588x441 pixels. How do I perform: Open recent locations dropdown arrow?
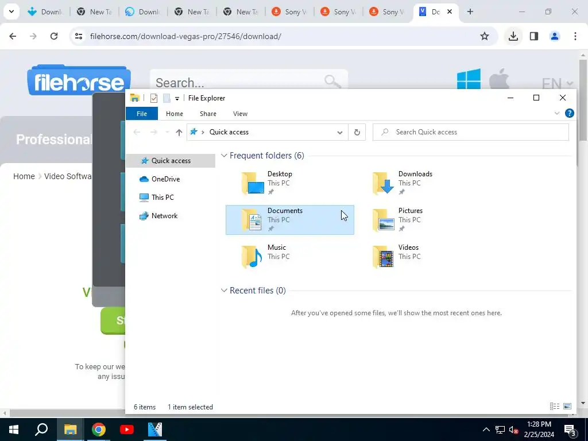click(167, 132)
